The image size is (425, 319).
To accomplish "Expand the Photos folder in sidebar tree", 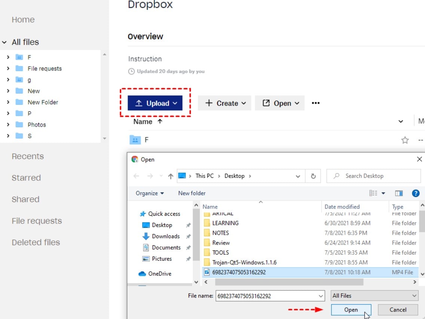I will (8, 125).
